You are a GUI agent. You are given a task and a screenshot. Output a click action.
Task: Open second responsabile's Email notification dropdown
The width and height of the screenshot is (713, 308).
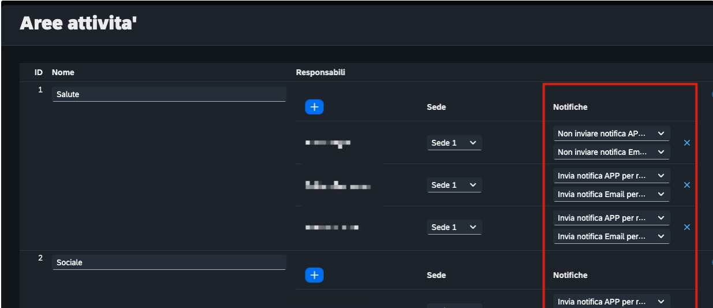(611, 194)
